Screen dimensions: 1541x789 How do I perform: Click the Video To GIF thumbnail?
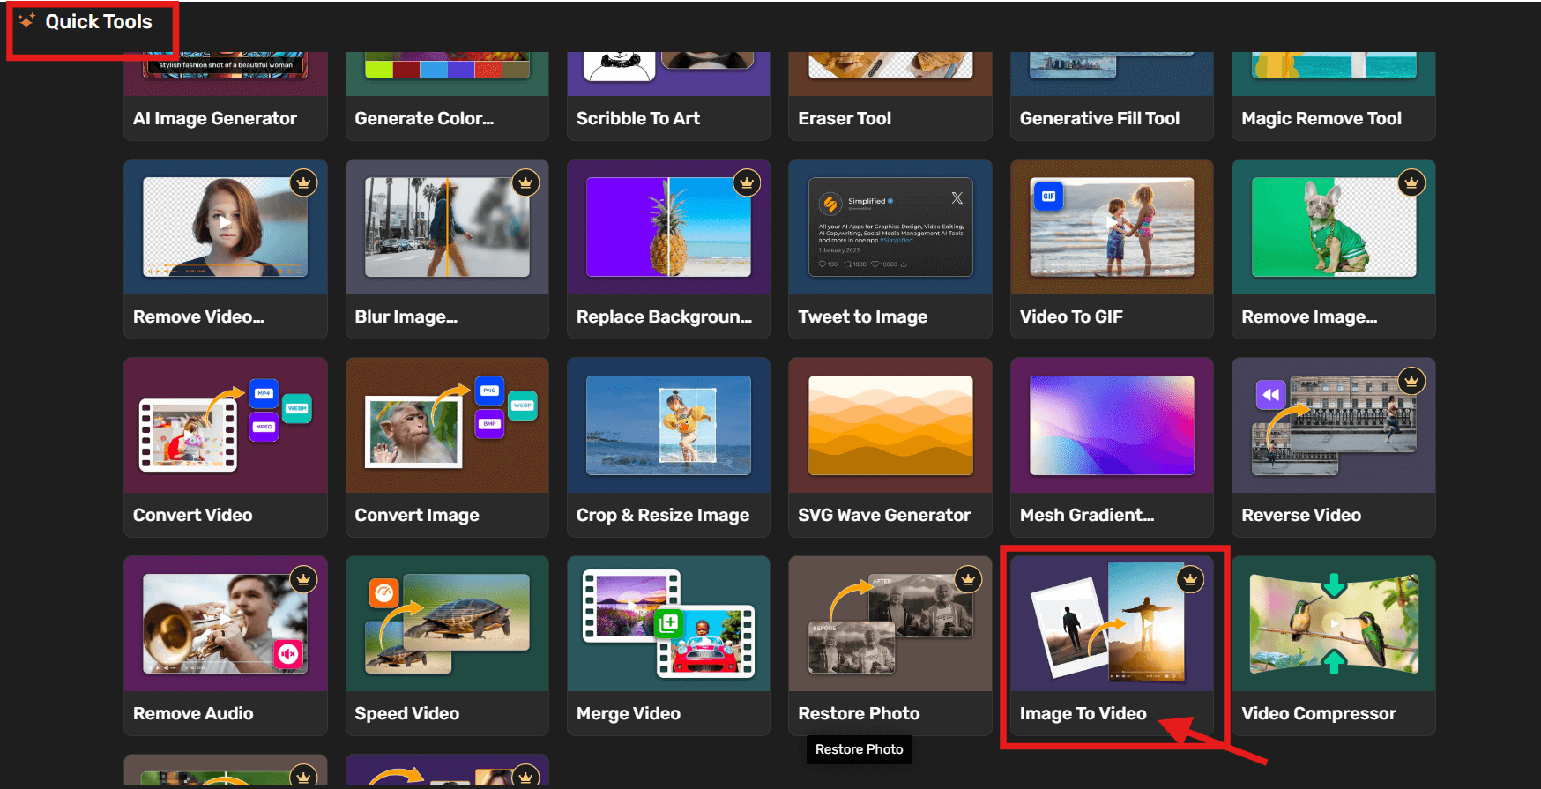coord(1112,227)
